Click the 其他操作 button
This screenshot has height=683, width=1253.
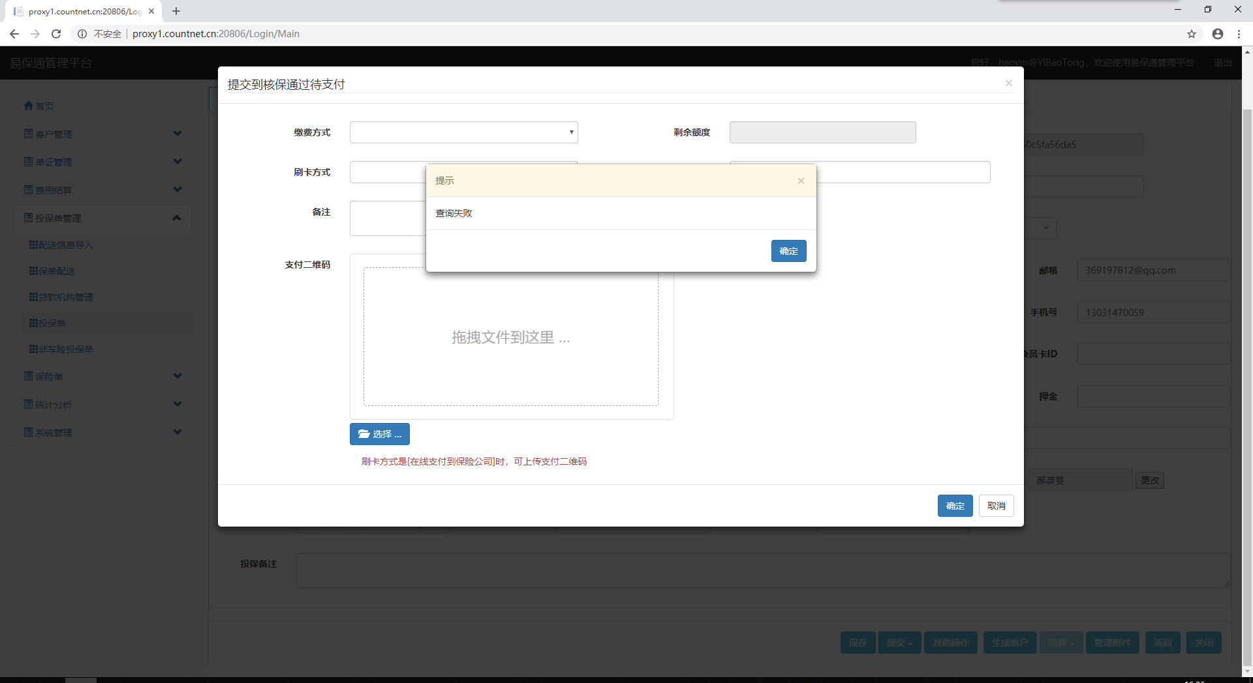(x=951, y=643)
